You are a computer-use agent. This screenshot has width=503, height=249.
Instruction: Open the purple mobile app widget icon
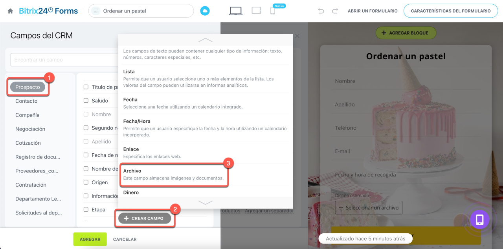click(x=480, y=220)
